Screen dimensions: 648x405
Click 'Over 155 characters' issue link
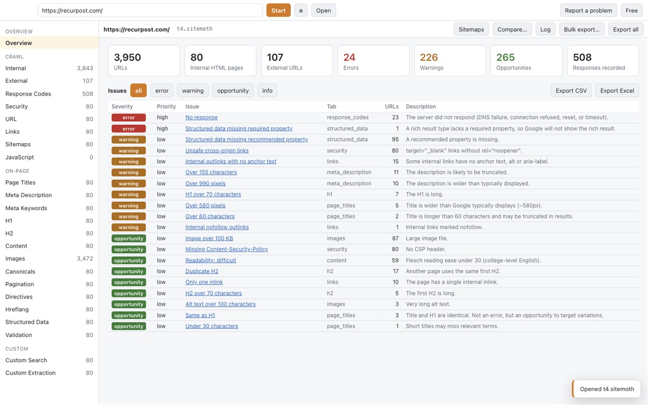pos(211,172)
